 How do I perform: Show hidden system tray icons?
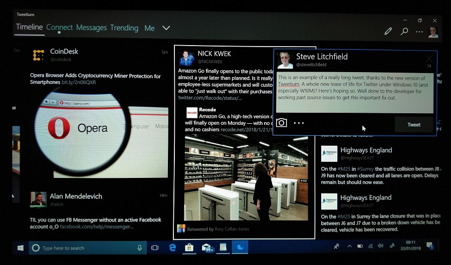point(349,246)
